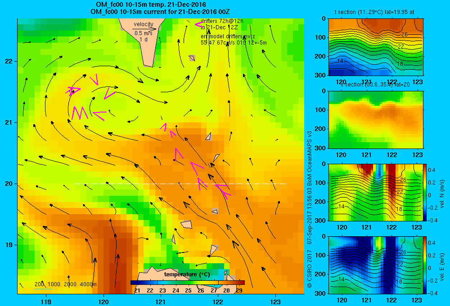
Task: Click the '1000' label in the bathymetry depth legend
Action: 54,284
